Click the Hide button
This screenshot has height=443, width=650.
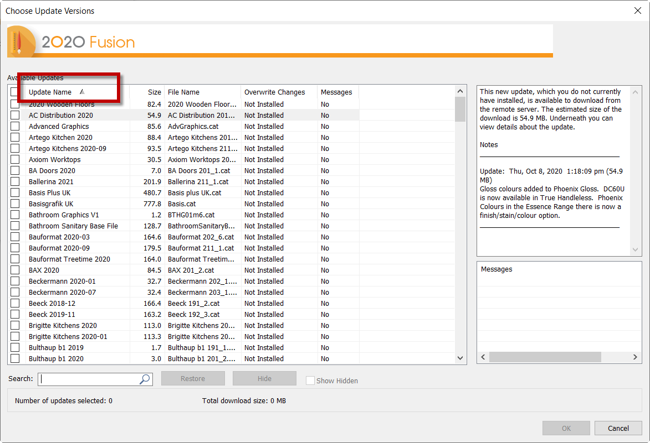[264, 378]
